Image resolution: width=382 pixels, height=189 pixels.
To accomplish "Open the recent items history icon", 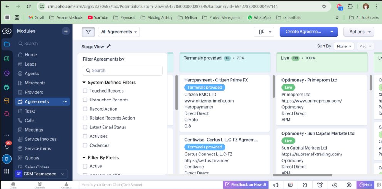I will 335,185.
